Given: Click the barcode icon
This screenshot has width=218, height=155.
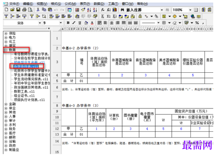Looking at the screenshot, I should (x=199, y=17).
